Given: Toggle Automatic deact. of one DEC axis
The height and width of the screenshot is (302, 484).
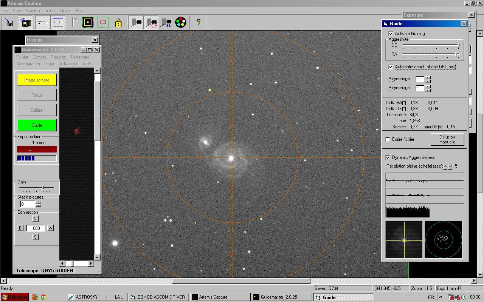Looking at the screenshot, I should tap(391, 67).
